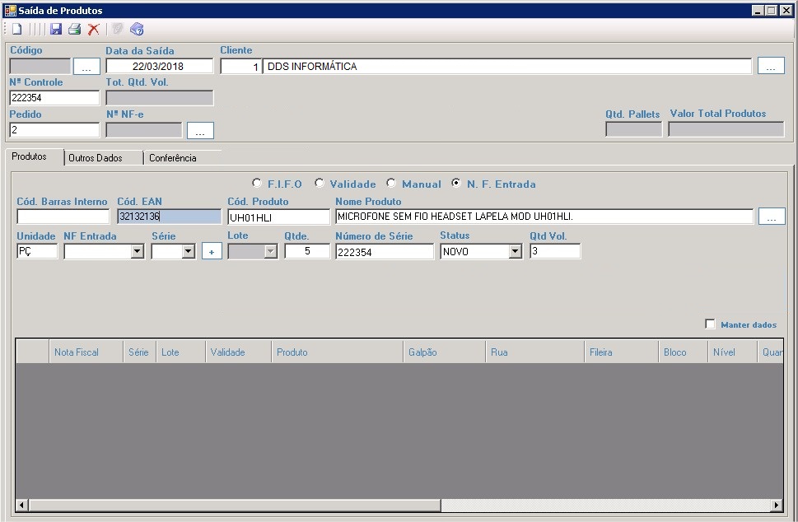Click the ellipsis button beside Nº NF-e
This screenshot has width=798, height=522.
click(200, 130)
